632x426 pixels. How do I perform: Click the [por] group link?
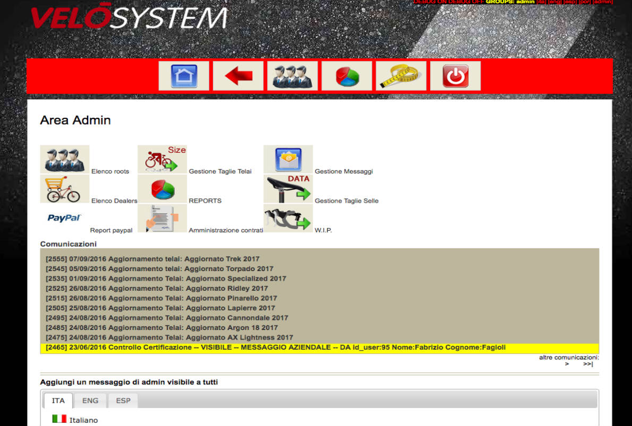tap(584, 2)
